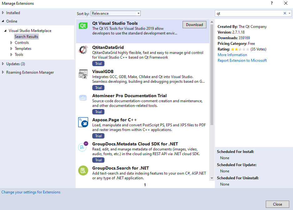Click the Scheduled For Install label

235,152
